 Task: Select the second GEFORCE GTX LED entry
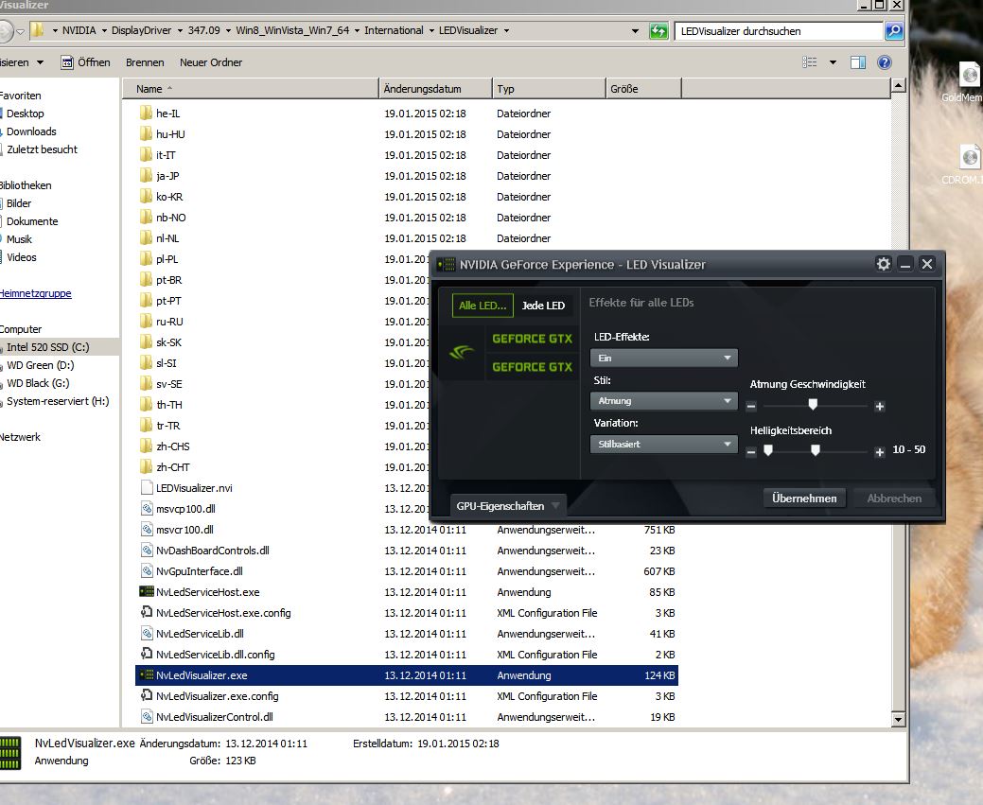click(x=533, y=367)
